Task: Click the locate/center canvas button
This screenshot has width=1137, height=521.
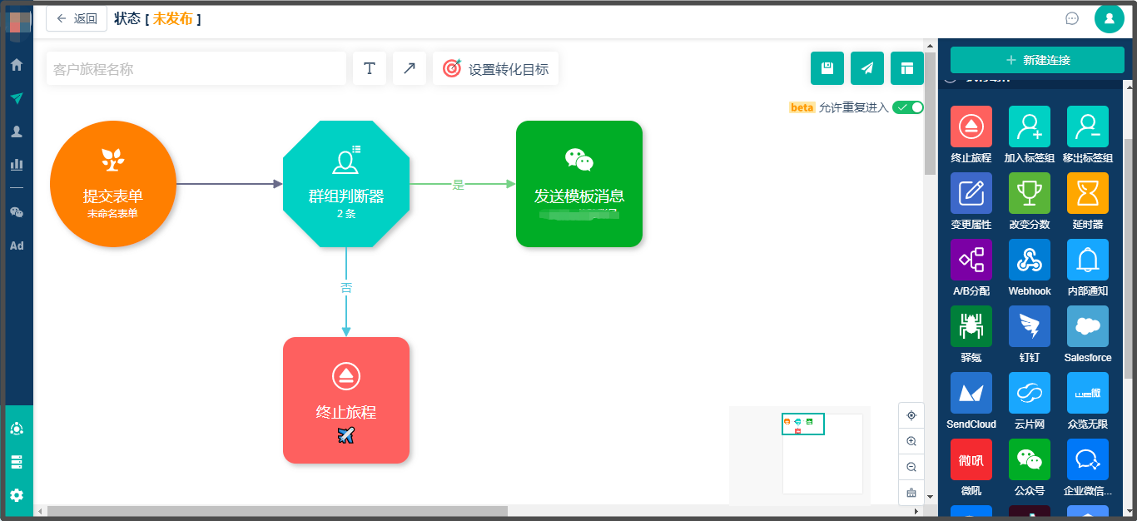Action: click(911, 415)
